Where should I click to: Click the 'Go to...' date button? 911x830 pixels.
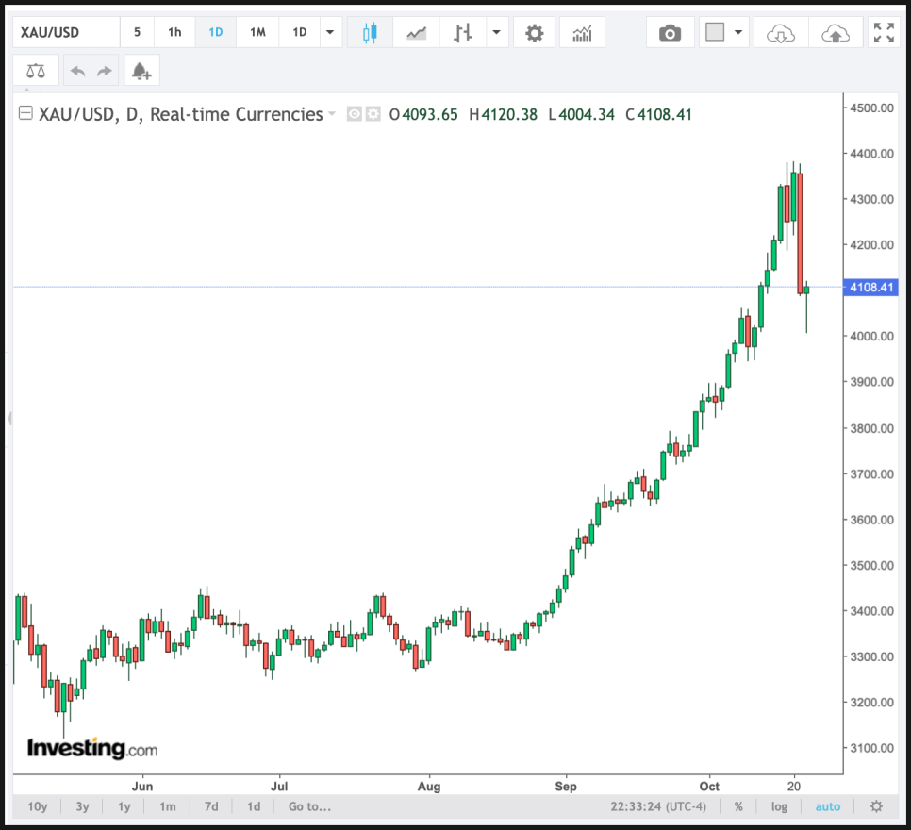[x=310, y=806]
